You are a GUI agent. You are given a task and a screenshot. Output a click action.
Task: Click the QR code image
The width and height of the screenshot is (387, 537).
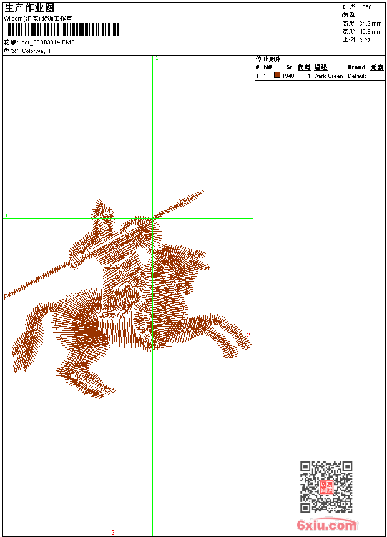[x=326, y=487]
